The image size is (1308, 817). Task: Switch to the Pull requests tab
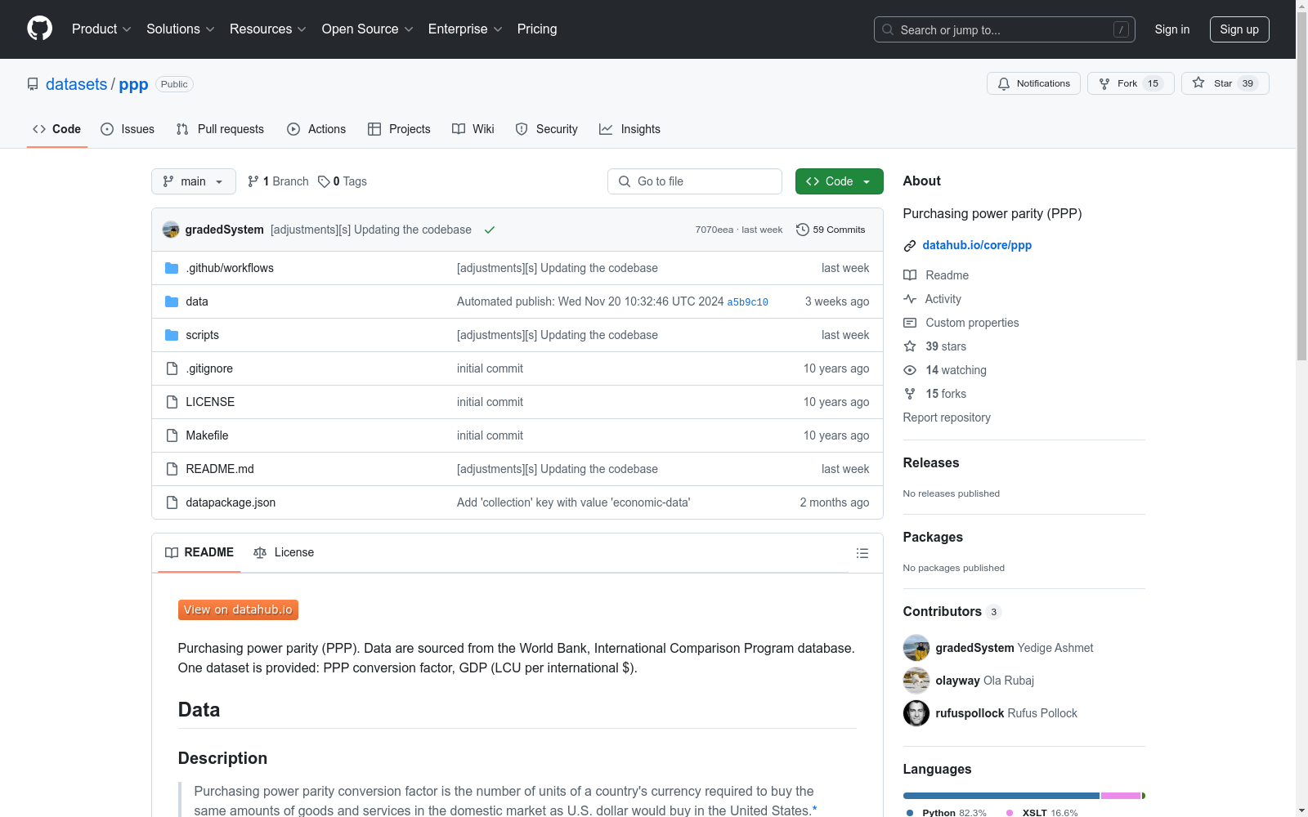click(220, 129)
